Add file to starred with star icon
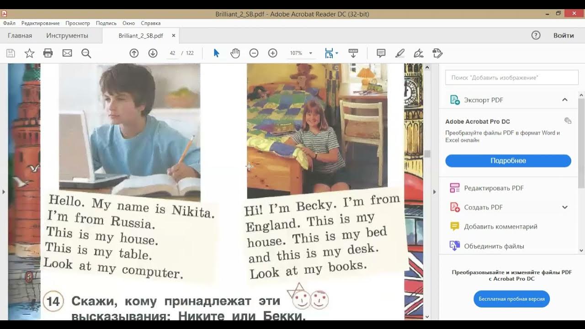Viewport: 585px width, 329px height. [x=29, y=53]
